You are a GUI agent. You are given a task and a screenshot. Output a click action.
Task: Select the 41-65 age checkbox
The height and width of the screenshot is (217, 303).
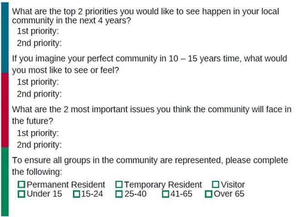click(x=165, y=194)
